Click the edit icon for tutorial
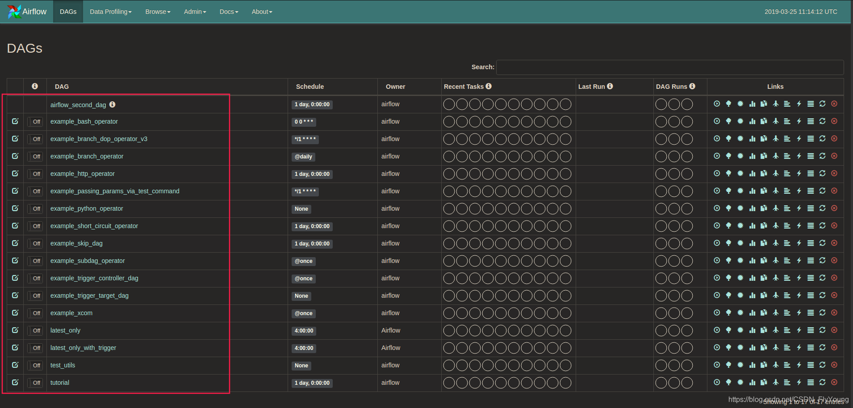 (15, 383)
